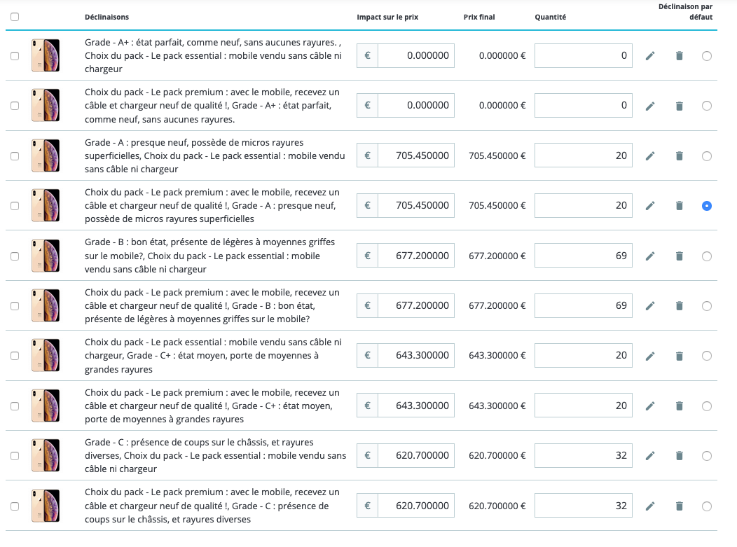Click quantity field for Grade C+ pack premium
The height and width of the screenshot is (547, 737).
pyautogui.click(x=583, y=406)
